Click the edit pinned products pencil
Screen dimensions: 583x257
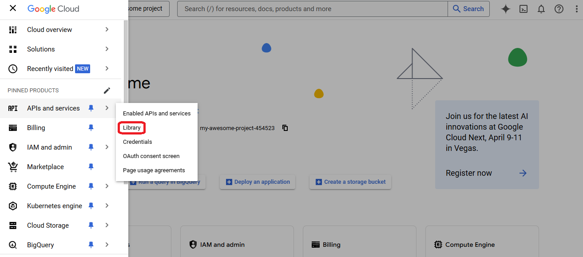pyautogui.click(x=107, y=91)
